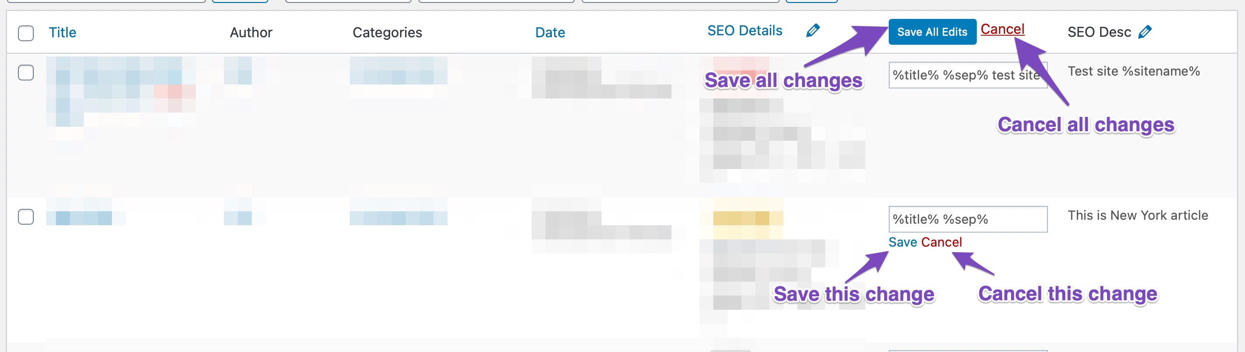This screenshot has height=352, width=1245.
Task: Sort posts by the Title column header
Action: 63,33
